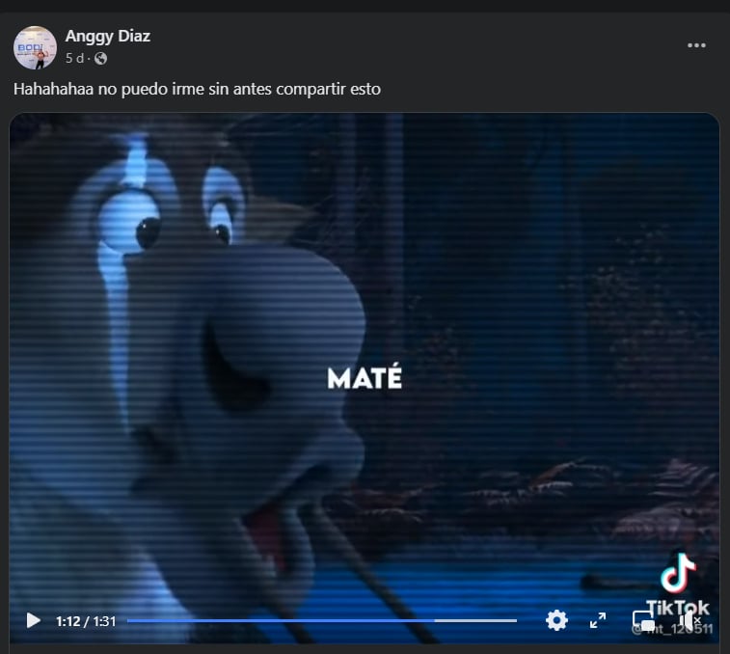Screen dimensions: 730x654
Task: Enable picture-in-picture mini player
Action: (x=643, y=620)
